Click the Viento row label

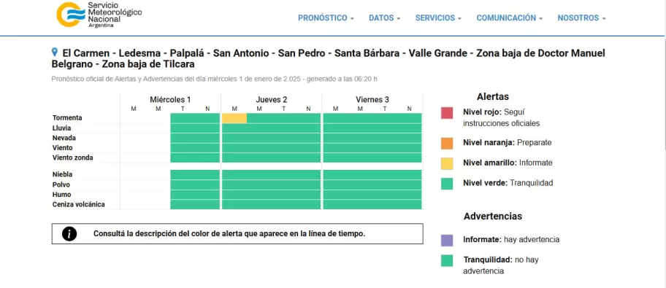pyautogui.click(x=63, y=147)
